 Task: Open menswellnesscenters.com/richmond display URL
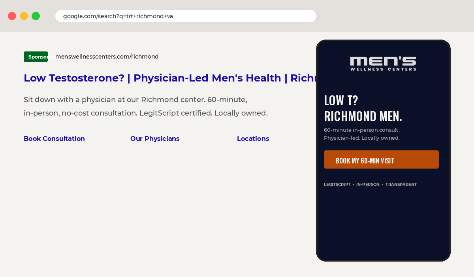[x=107, y=57]
